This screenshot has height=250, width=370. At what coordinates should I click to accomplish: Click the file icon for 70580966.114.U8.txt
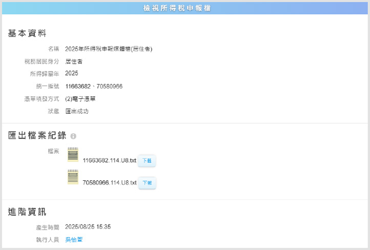click(x=73, y=177)
